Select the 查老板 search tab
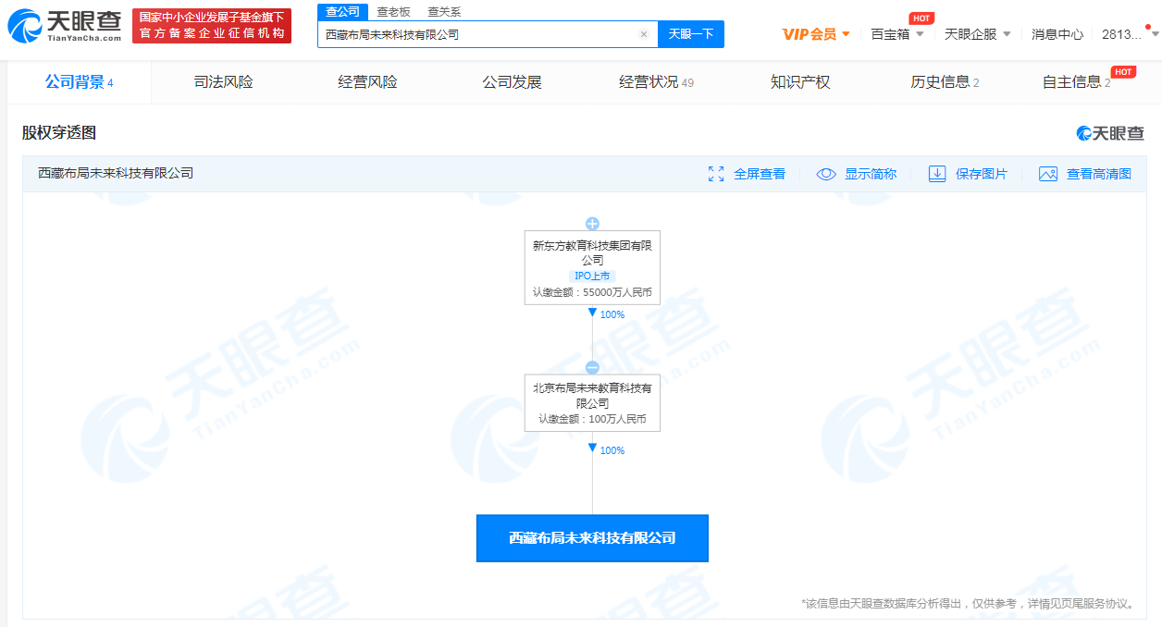1162x627 pixels. pos(393,11)
